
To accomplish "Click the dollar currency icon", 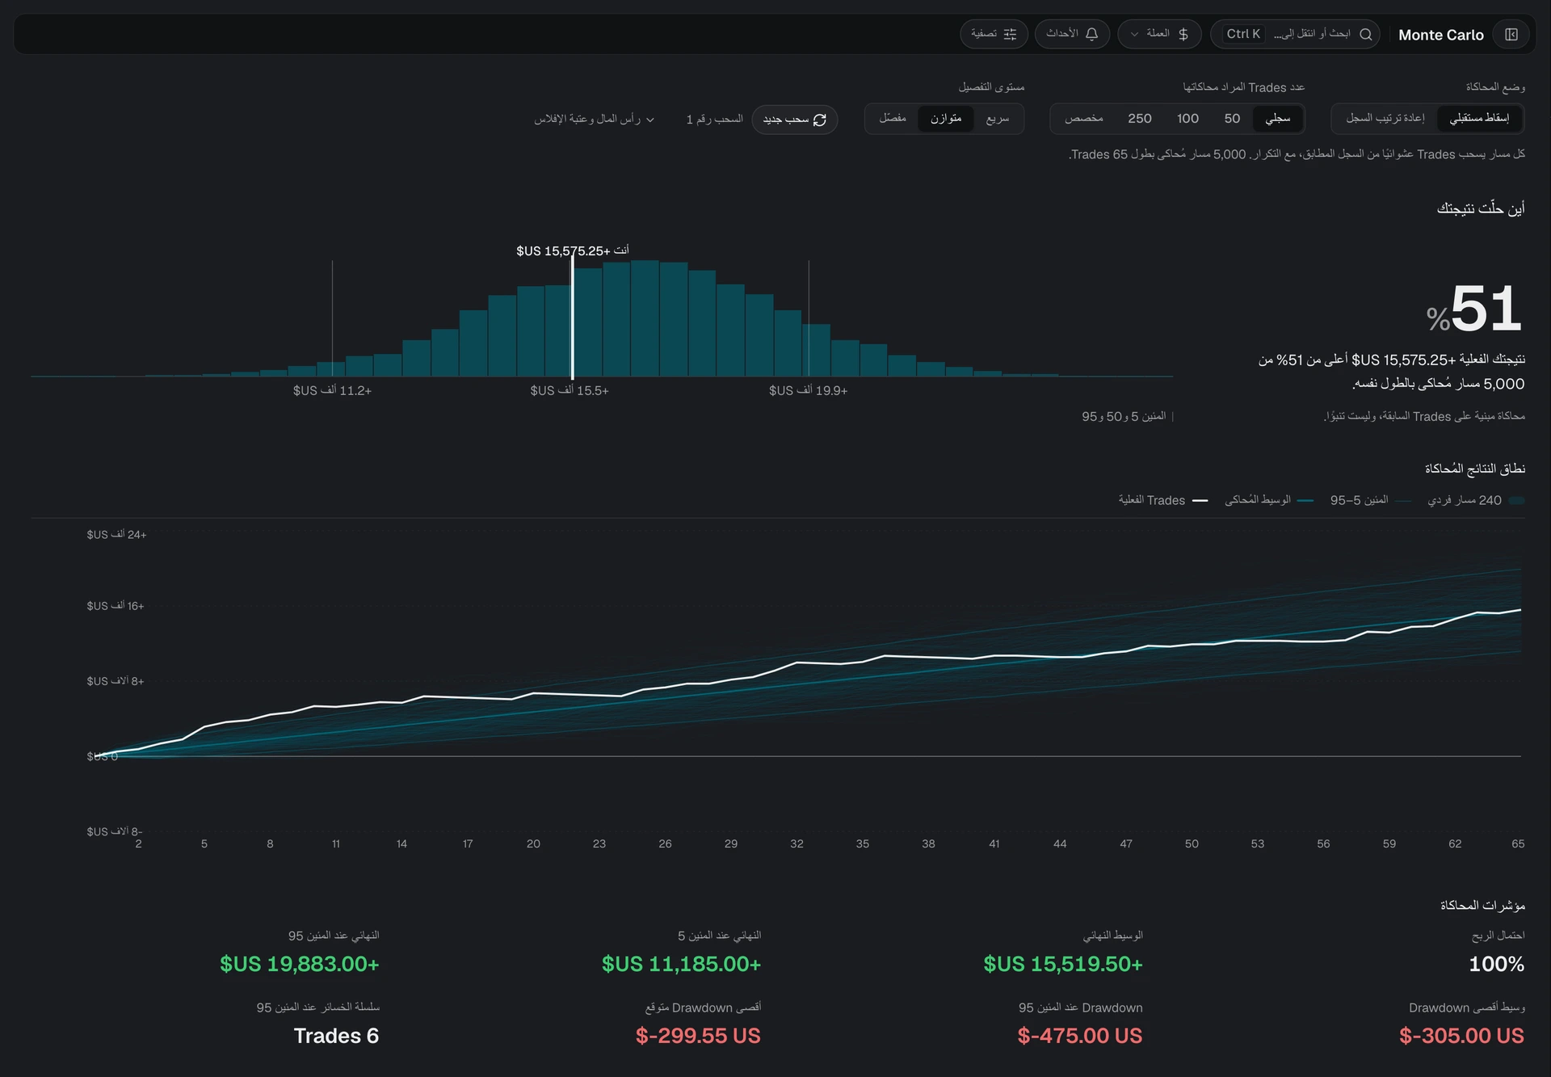I will (x=1183, y=35).
